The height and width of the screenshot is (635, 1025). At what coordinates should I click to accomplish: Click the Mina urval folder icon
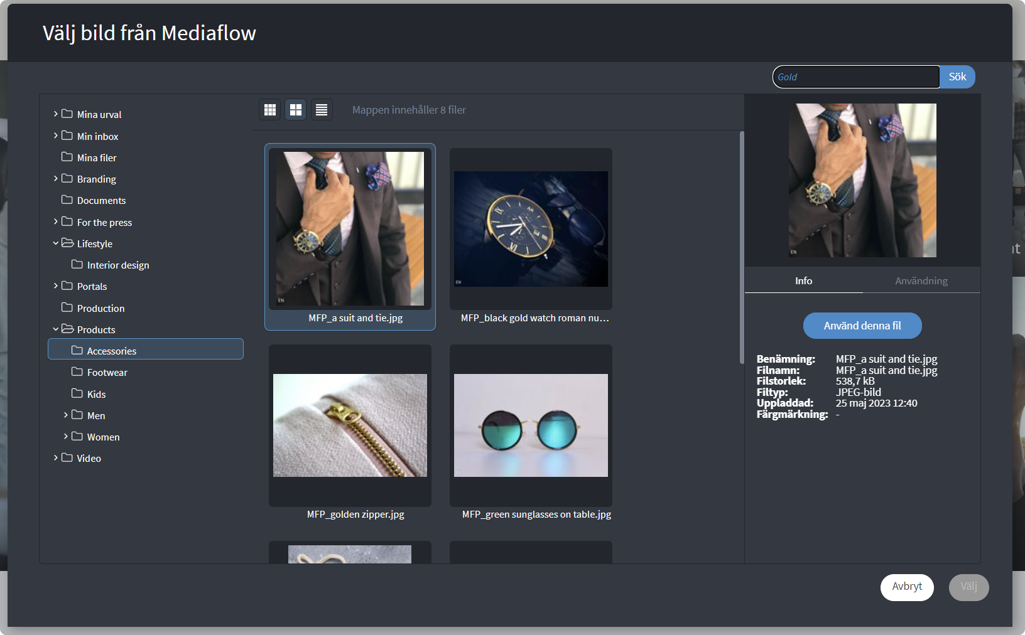(67, 114)
